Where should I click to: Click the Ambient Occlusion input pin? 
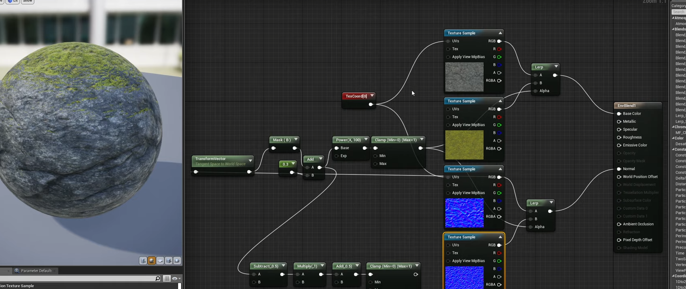coord(619,224)
